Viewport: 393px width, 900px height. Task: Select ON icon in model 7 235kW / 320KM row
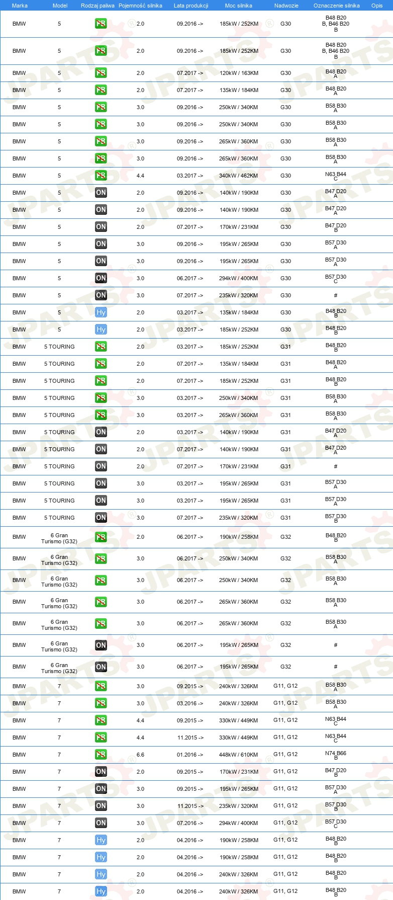click(x=101, y=806)
